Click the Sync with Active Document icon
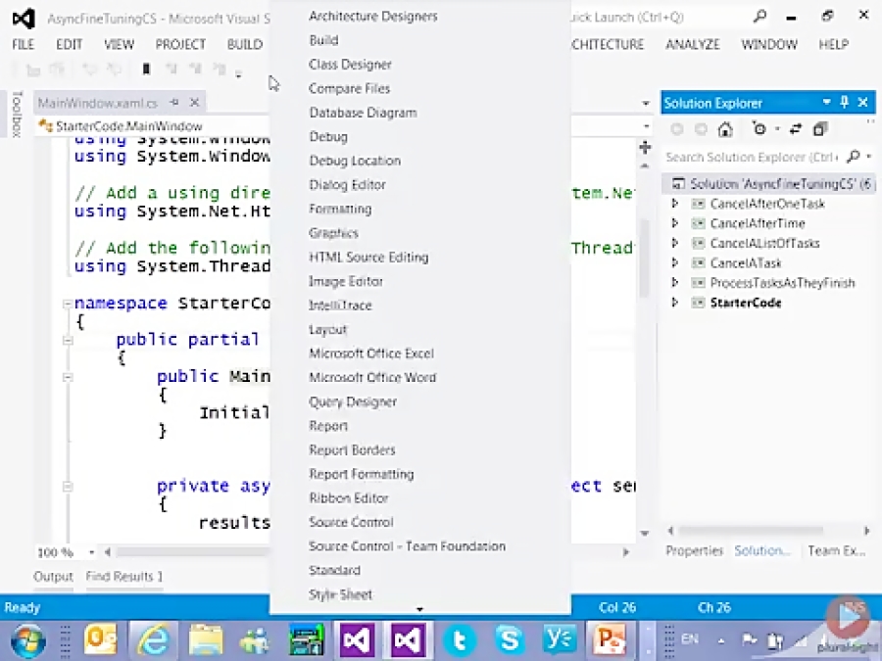 click(795, 130)
